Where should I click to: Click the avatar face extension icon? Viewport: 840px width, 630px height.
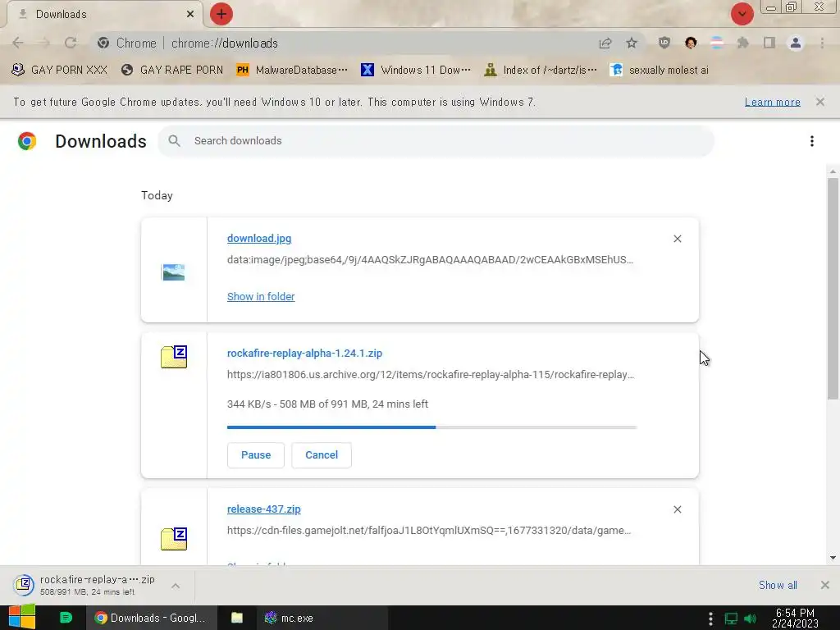[x=691, y=43]
